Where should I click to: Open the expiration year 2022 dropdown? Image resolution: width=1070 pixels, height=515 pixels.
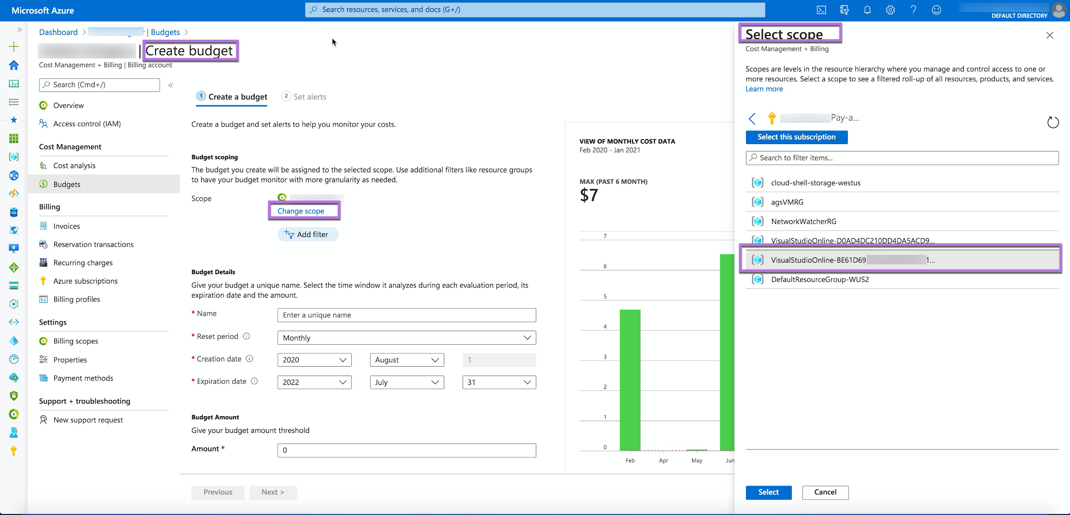tap(315, 382)
